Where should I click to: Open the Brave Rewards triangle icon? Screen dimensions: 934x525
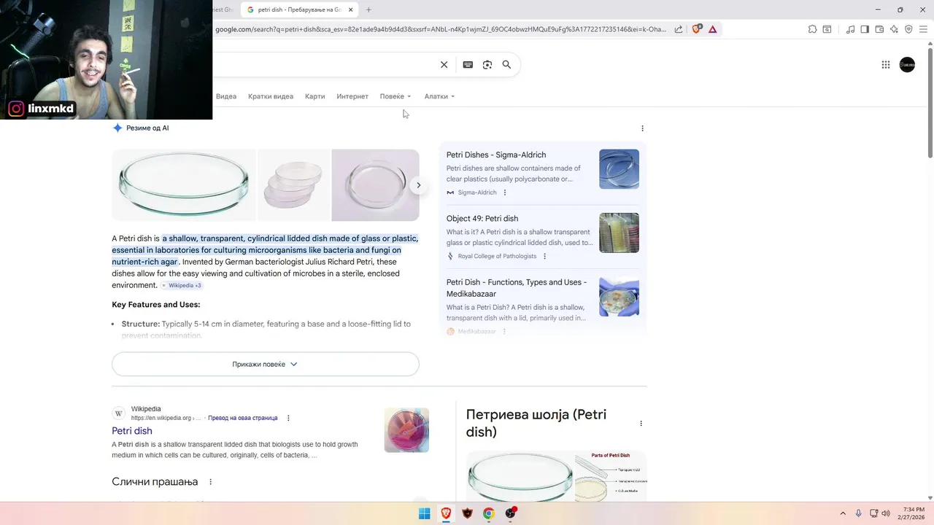click(712, 29)
